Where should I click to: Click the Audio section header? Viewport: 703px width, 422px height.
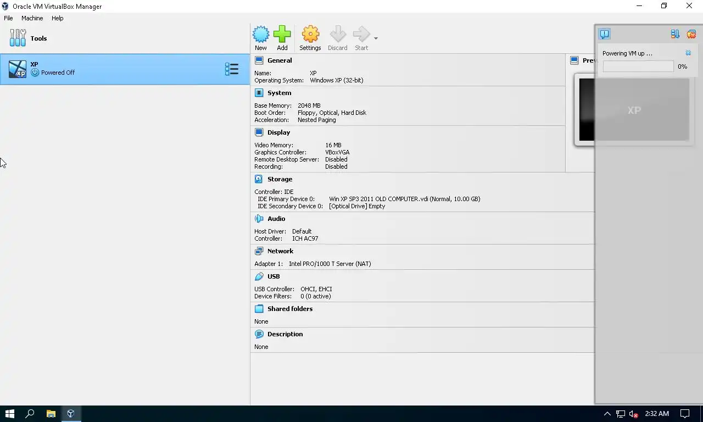276,219
